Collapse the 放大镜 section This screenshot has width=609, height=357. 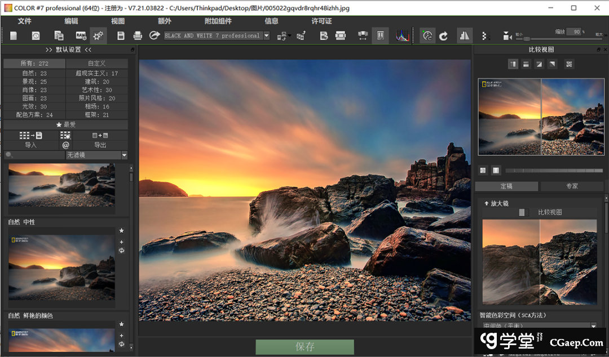487,203
